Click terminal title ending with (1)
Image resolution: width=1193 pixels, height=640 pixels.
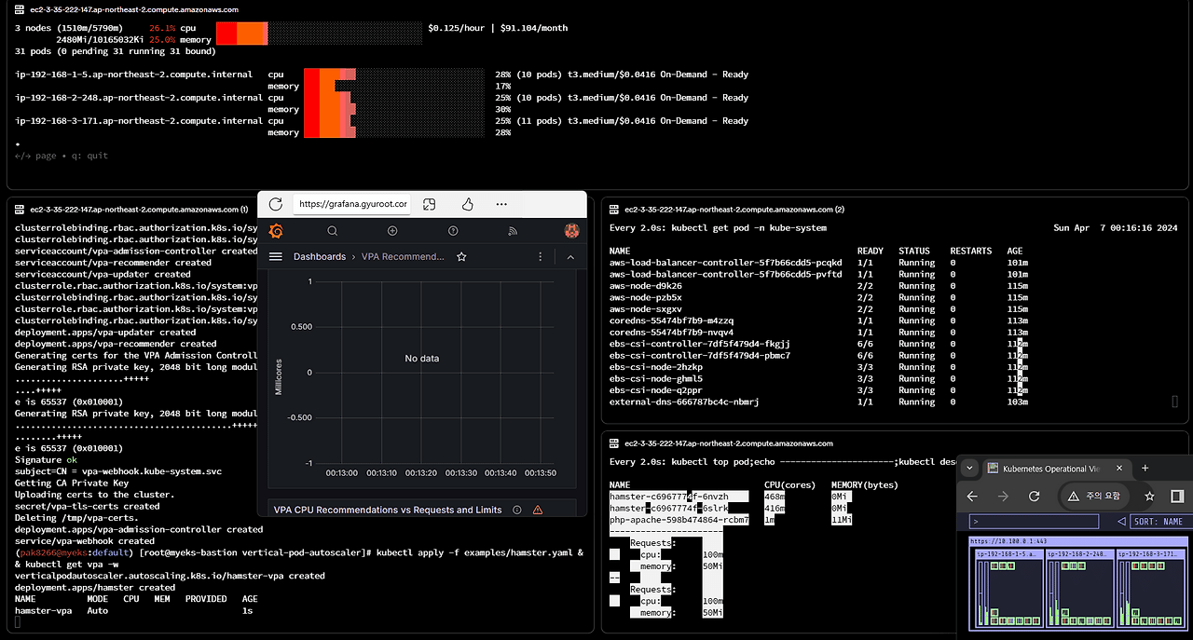[139, 211]
